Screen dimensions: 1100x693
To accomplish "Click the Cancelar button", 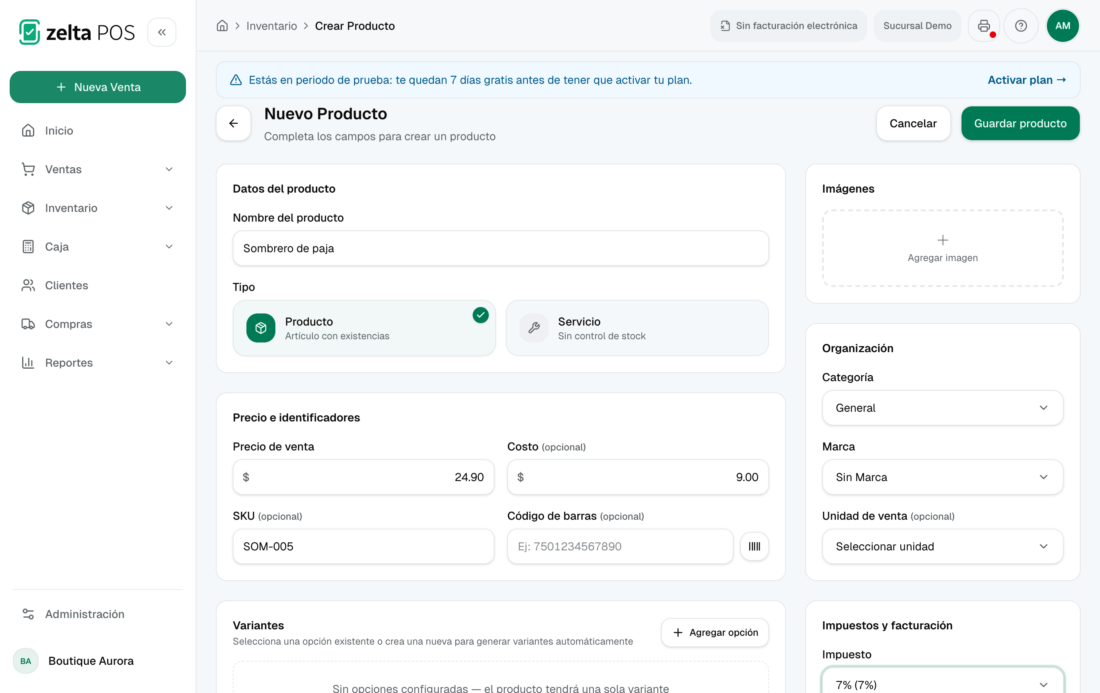I will tap(913, 123).
